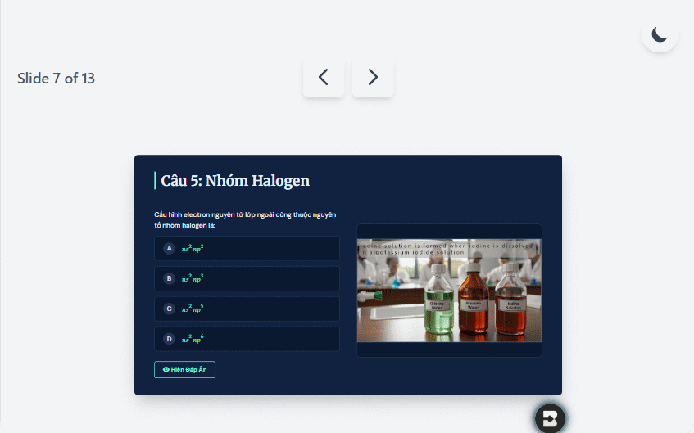Click the Slide 7 of 13 counter
The width and height of the screenshot is (694, 433).
(57, 79)
